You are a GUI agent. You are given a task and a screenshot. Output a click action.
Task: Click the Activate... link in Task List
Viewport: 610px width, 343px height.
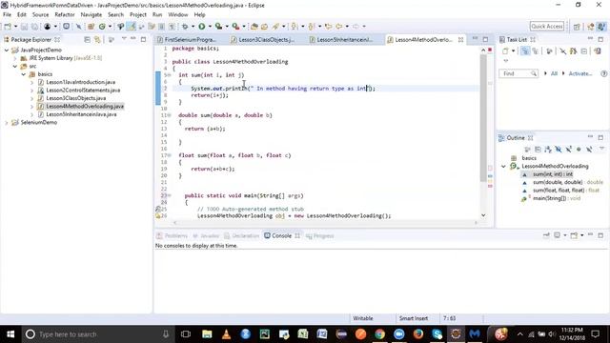click(580, 73)
